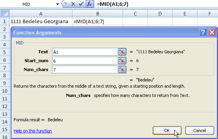Open the Help on this function link
The image size is (218, 139).
coord(33,131)
